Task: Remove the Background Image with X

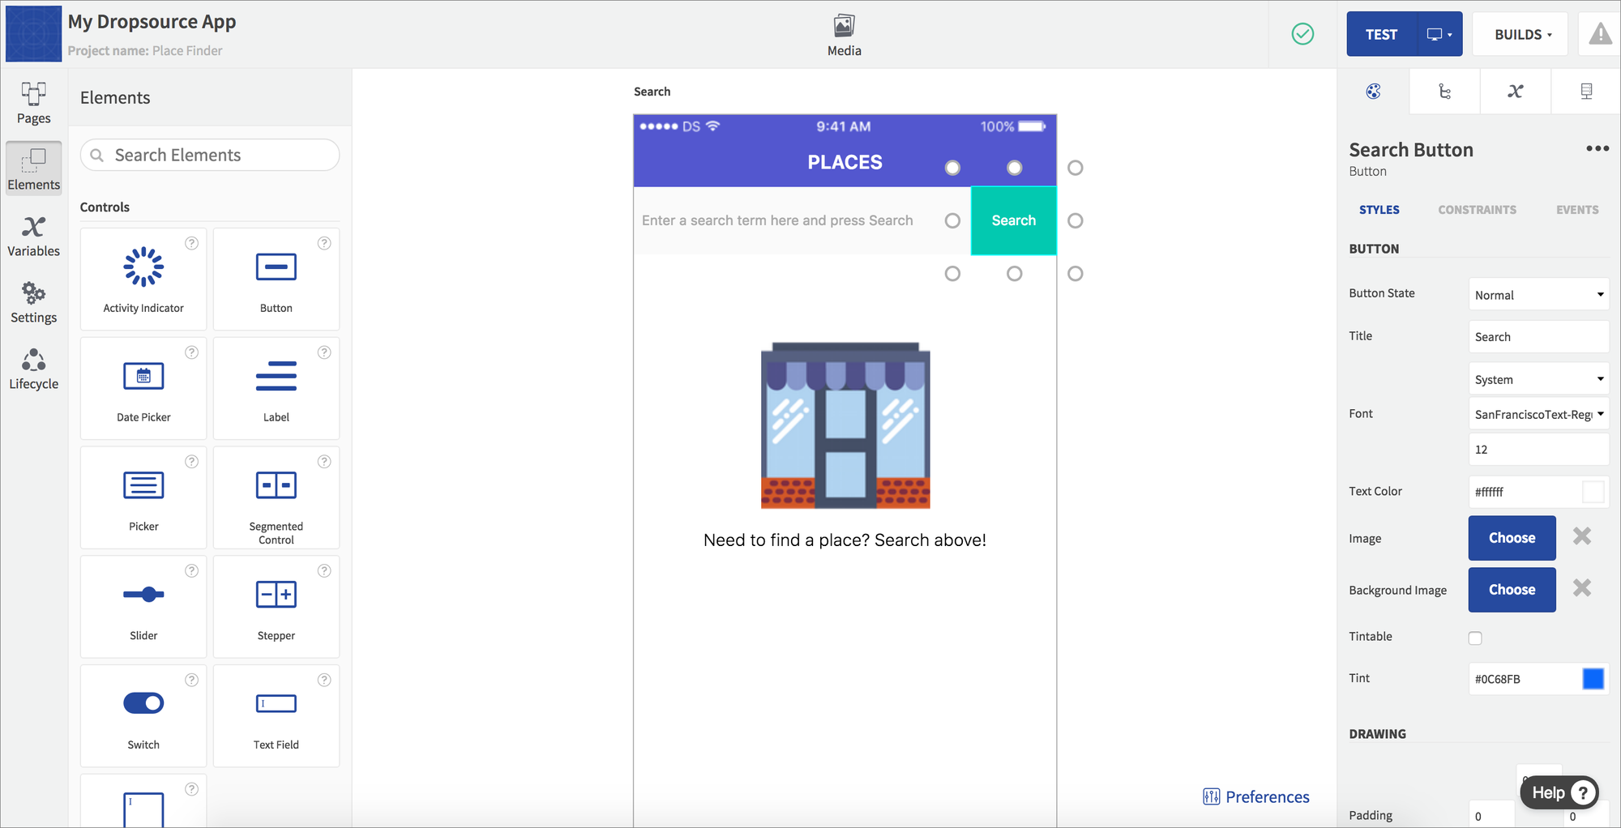Action: pyautogui.click(x=1582, y=588)
